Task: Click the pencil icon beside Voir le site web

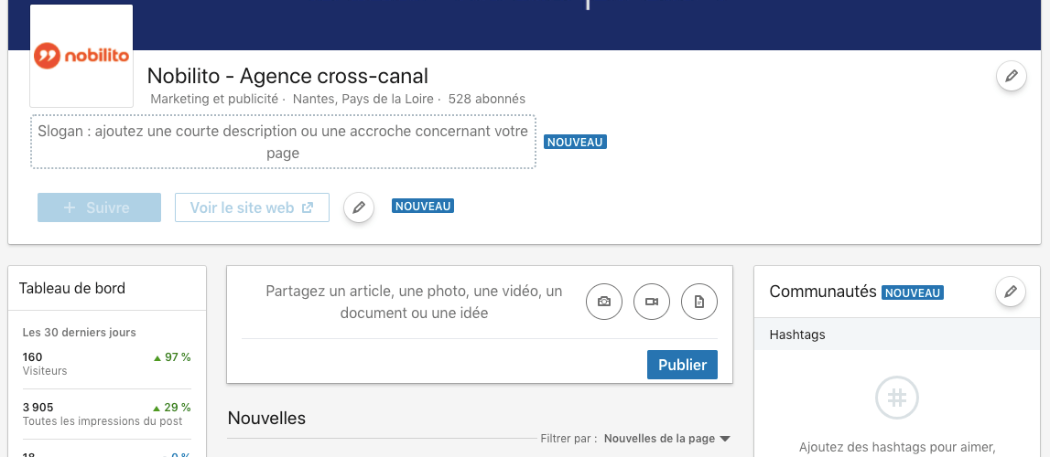Action: 359,207
